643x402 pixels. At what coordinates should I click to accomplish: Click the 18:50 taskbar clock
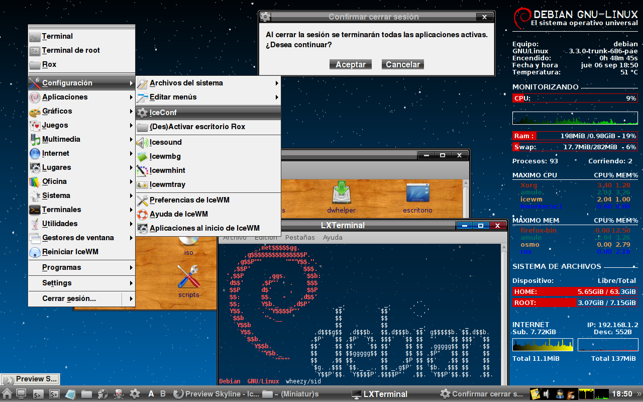622,394
